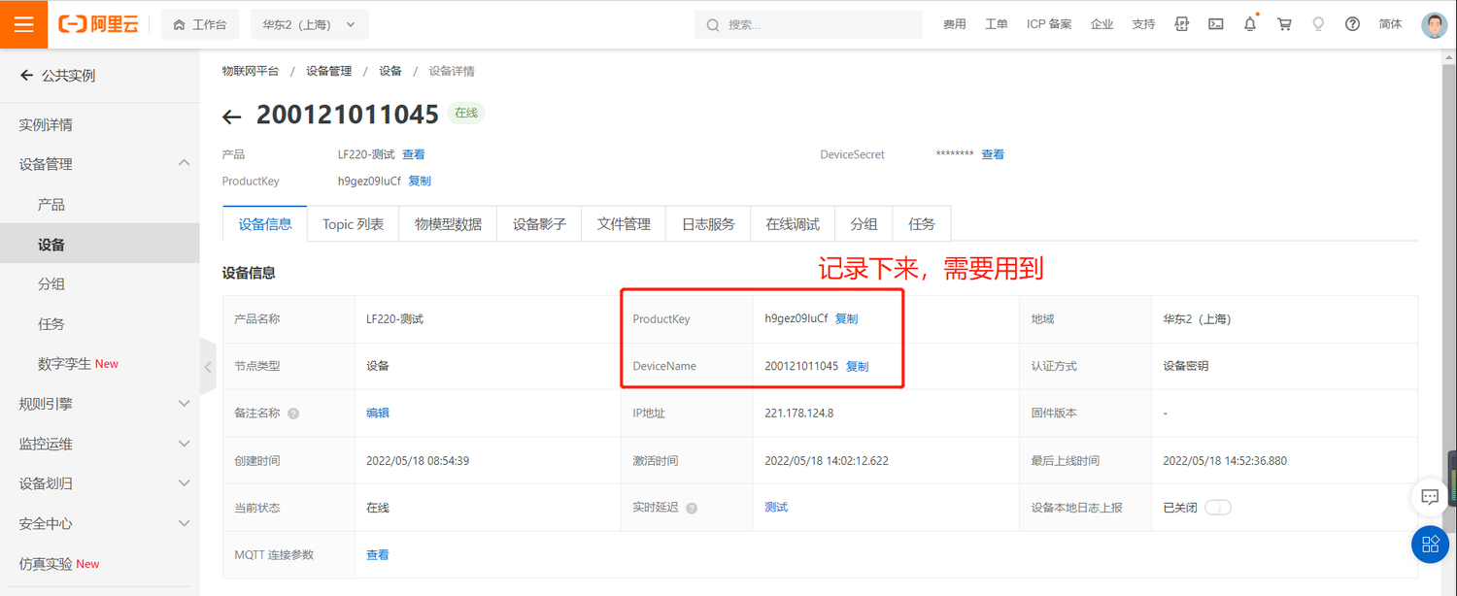This screenshot has width=1457, height=596.
Task: Expand the 监控运维 sidebar section
Action: coord(185,444)
